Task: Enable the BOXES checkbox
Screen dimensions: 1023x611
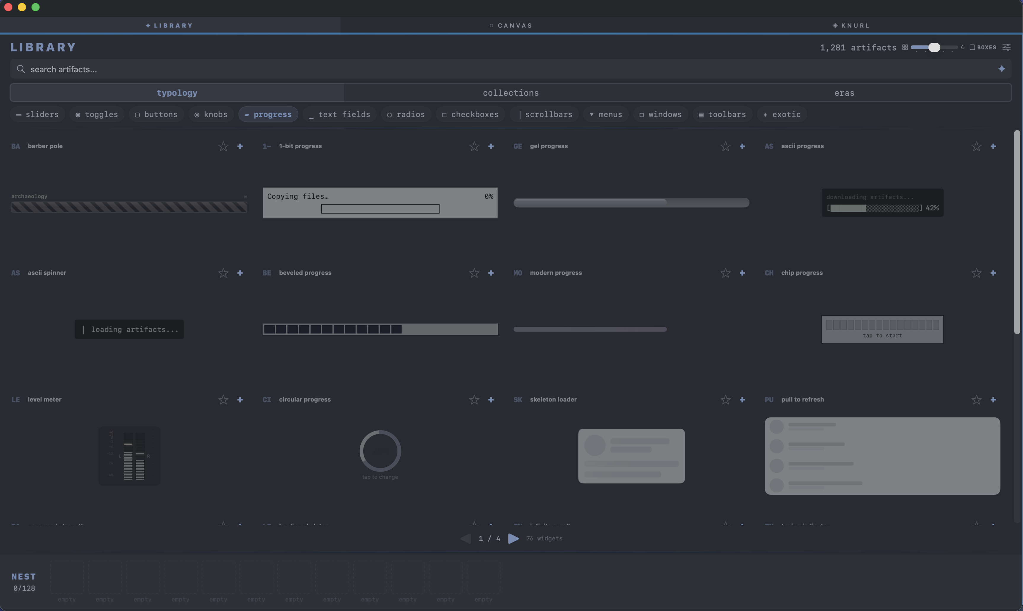Action: click(x=972, y=47)
